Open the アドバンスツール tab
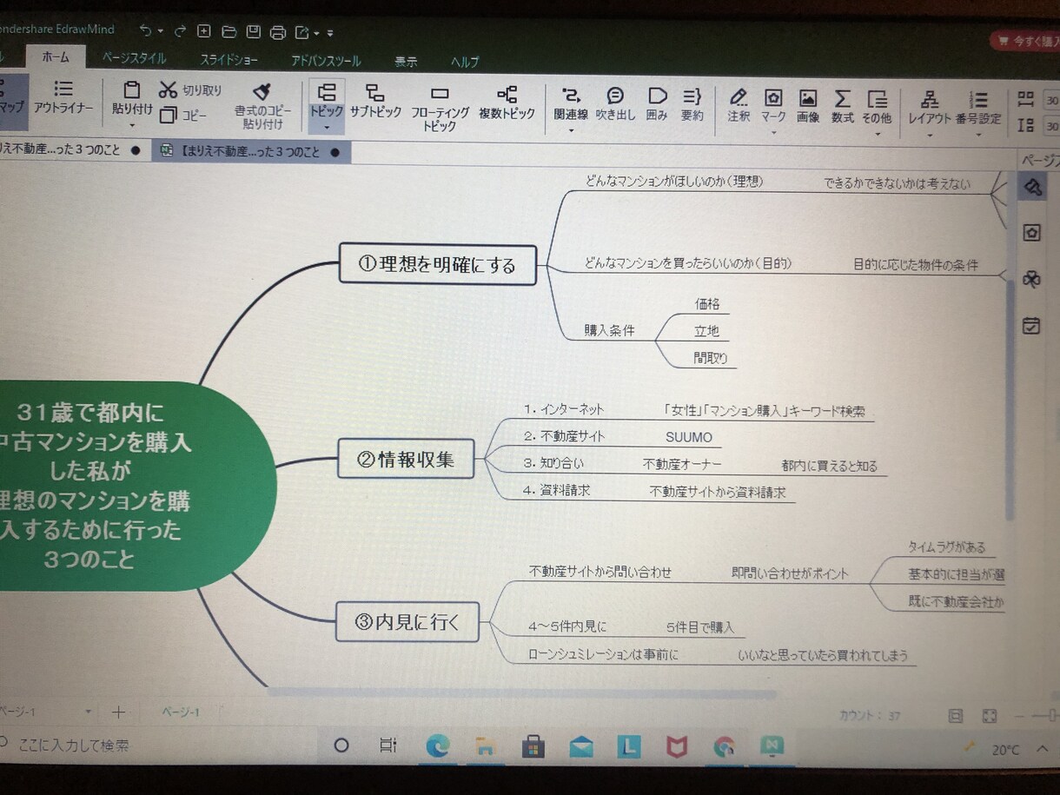The height and width of the screenshot is (795, 1060). [326, 61]
